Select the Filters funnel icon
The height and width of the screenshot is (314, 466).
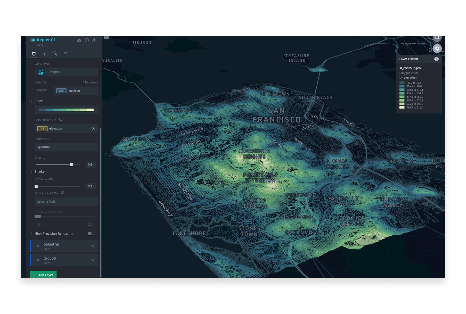[x=44, y=54]
